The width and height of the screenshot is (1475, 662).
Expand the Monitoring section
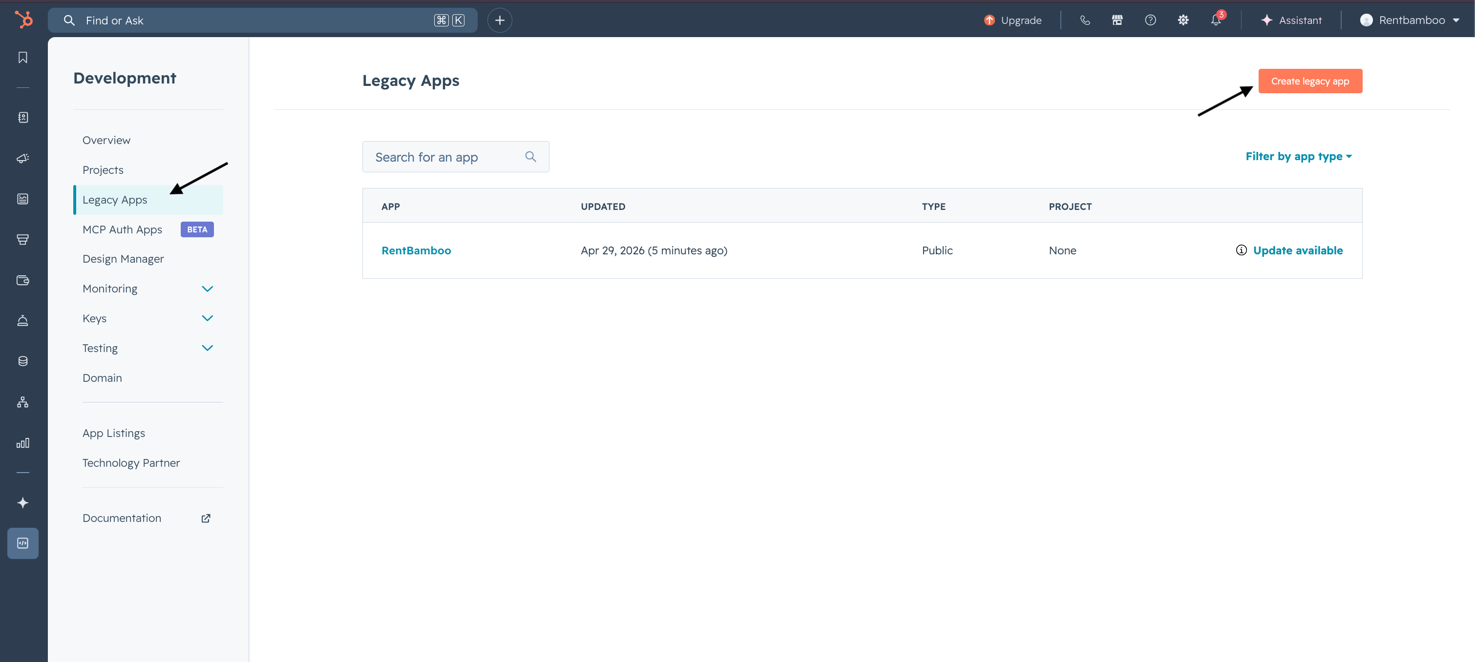pyautogui.click(x=207, y=289)
